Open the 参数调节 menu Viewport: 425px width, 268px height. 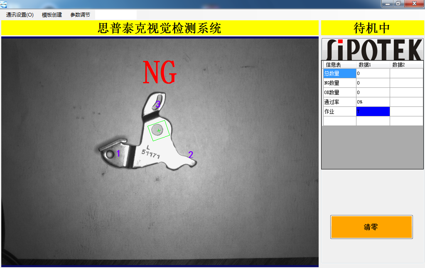pos(80,15)
